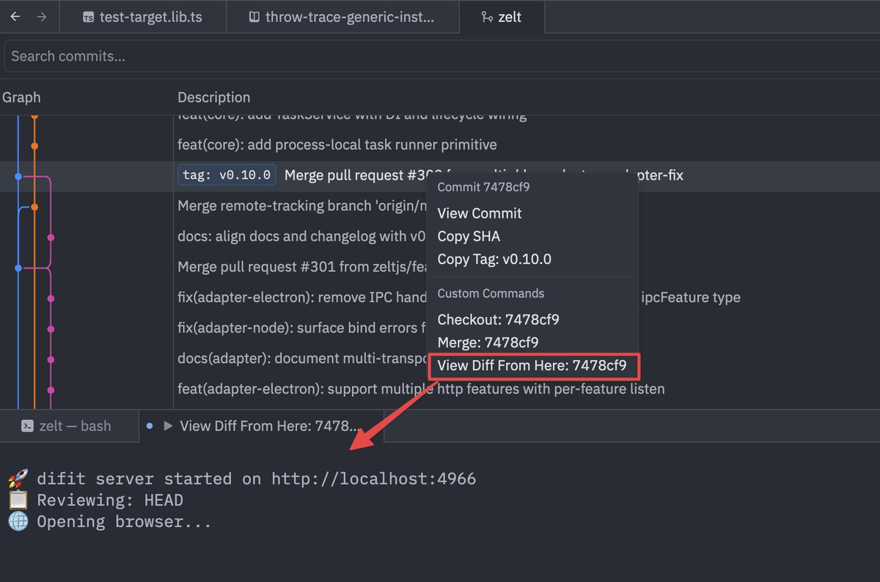Viewport: 880px width, 582px height.
Task: Select 'docs(adapter): document multi-transport' commit
Action: [x=302, y=358]
